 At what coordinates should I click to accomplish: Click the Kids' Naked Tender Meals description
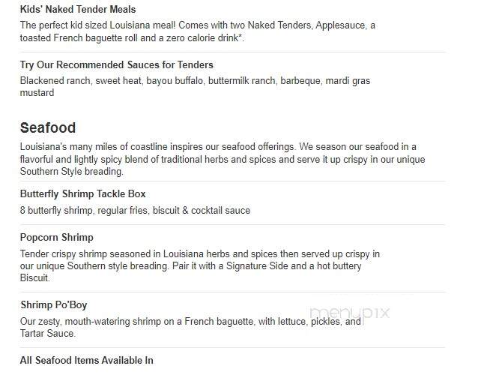[x=198, y=31]
